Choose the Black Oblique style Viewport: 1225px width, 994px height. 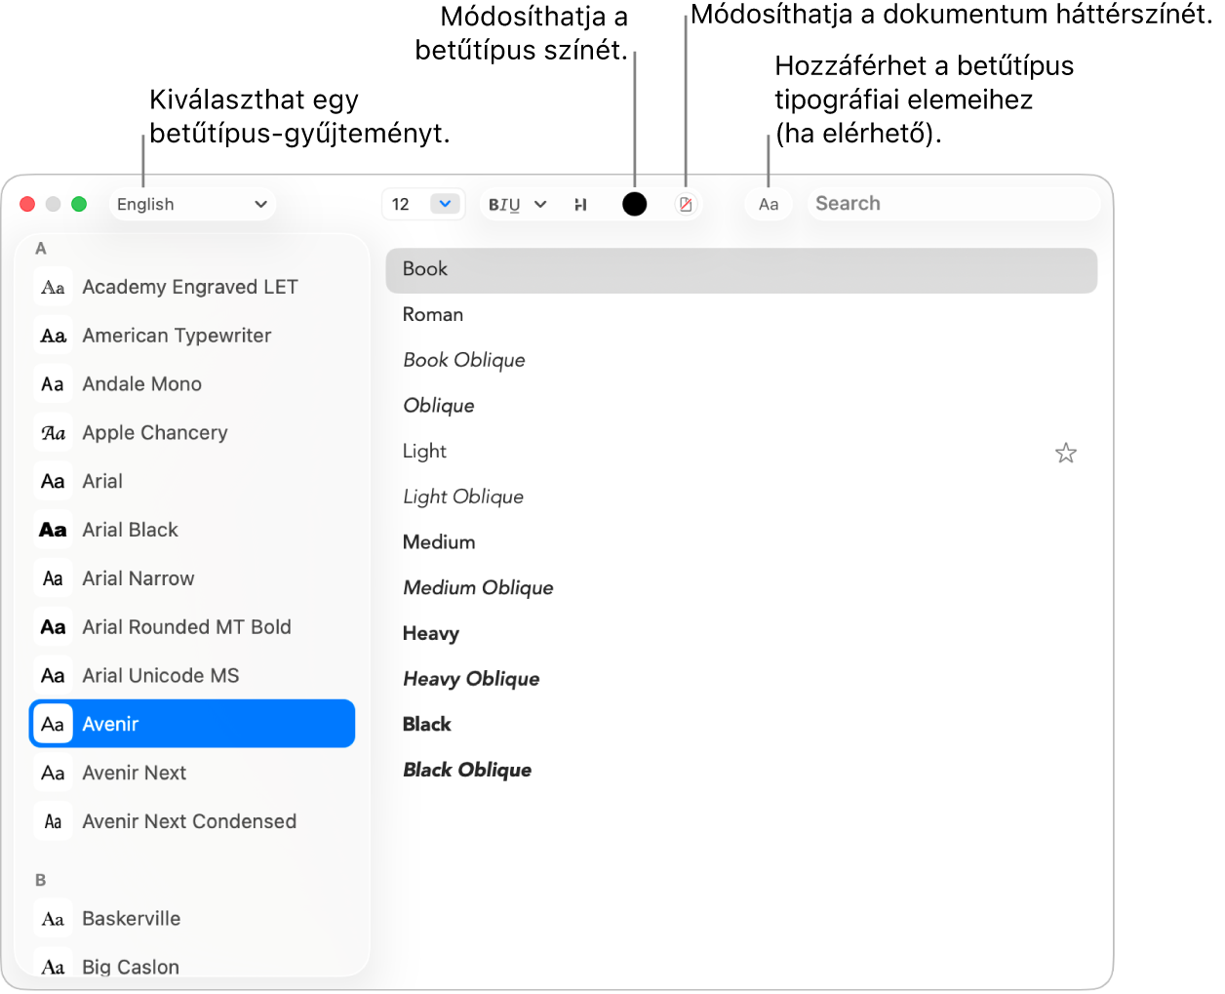pos(741,771)
